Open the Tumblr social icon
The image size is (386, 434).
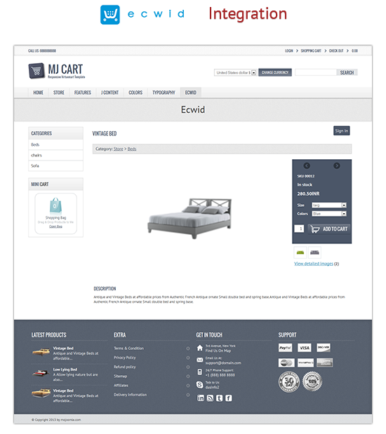pyautogui.click(x=219, y=398)
